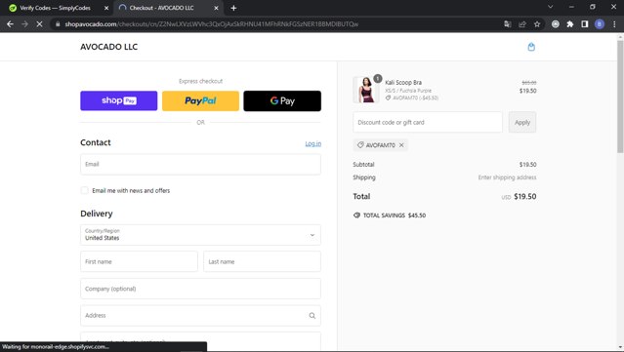Click the Log in link
The width and height of the screenshot is (624, 352).
tap(313, 143)
